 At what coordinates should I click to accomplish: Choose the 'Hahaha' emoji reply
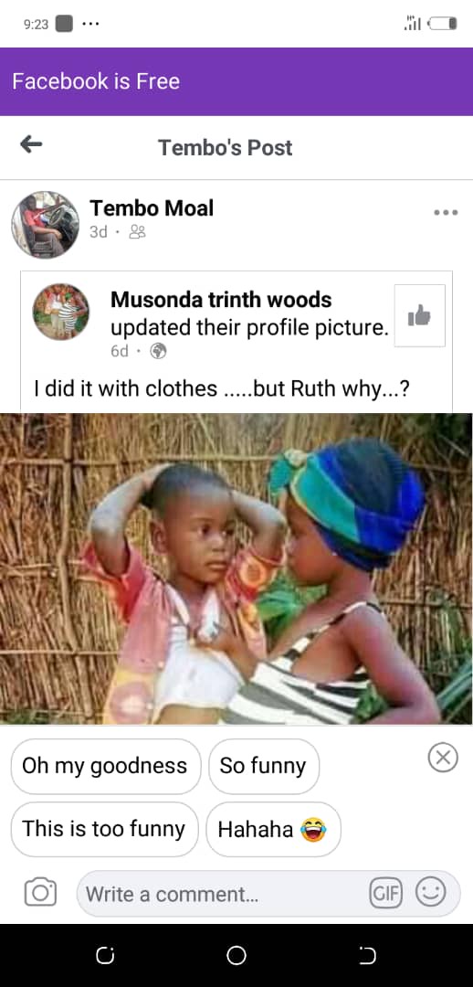274,829
